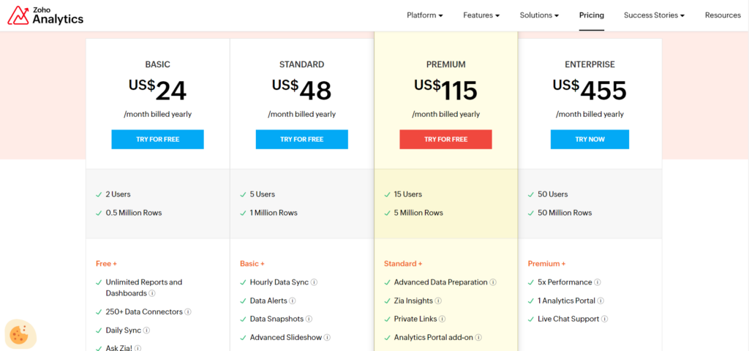Click the US$48 price
The image size is (749, 351).
[x=302, y=90]
